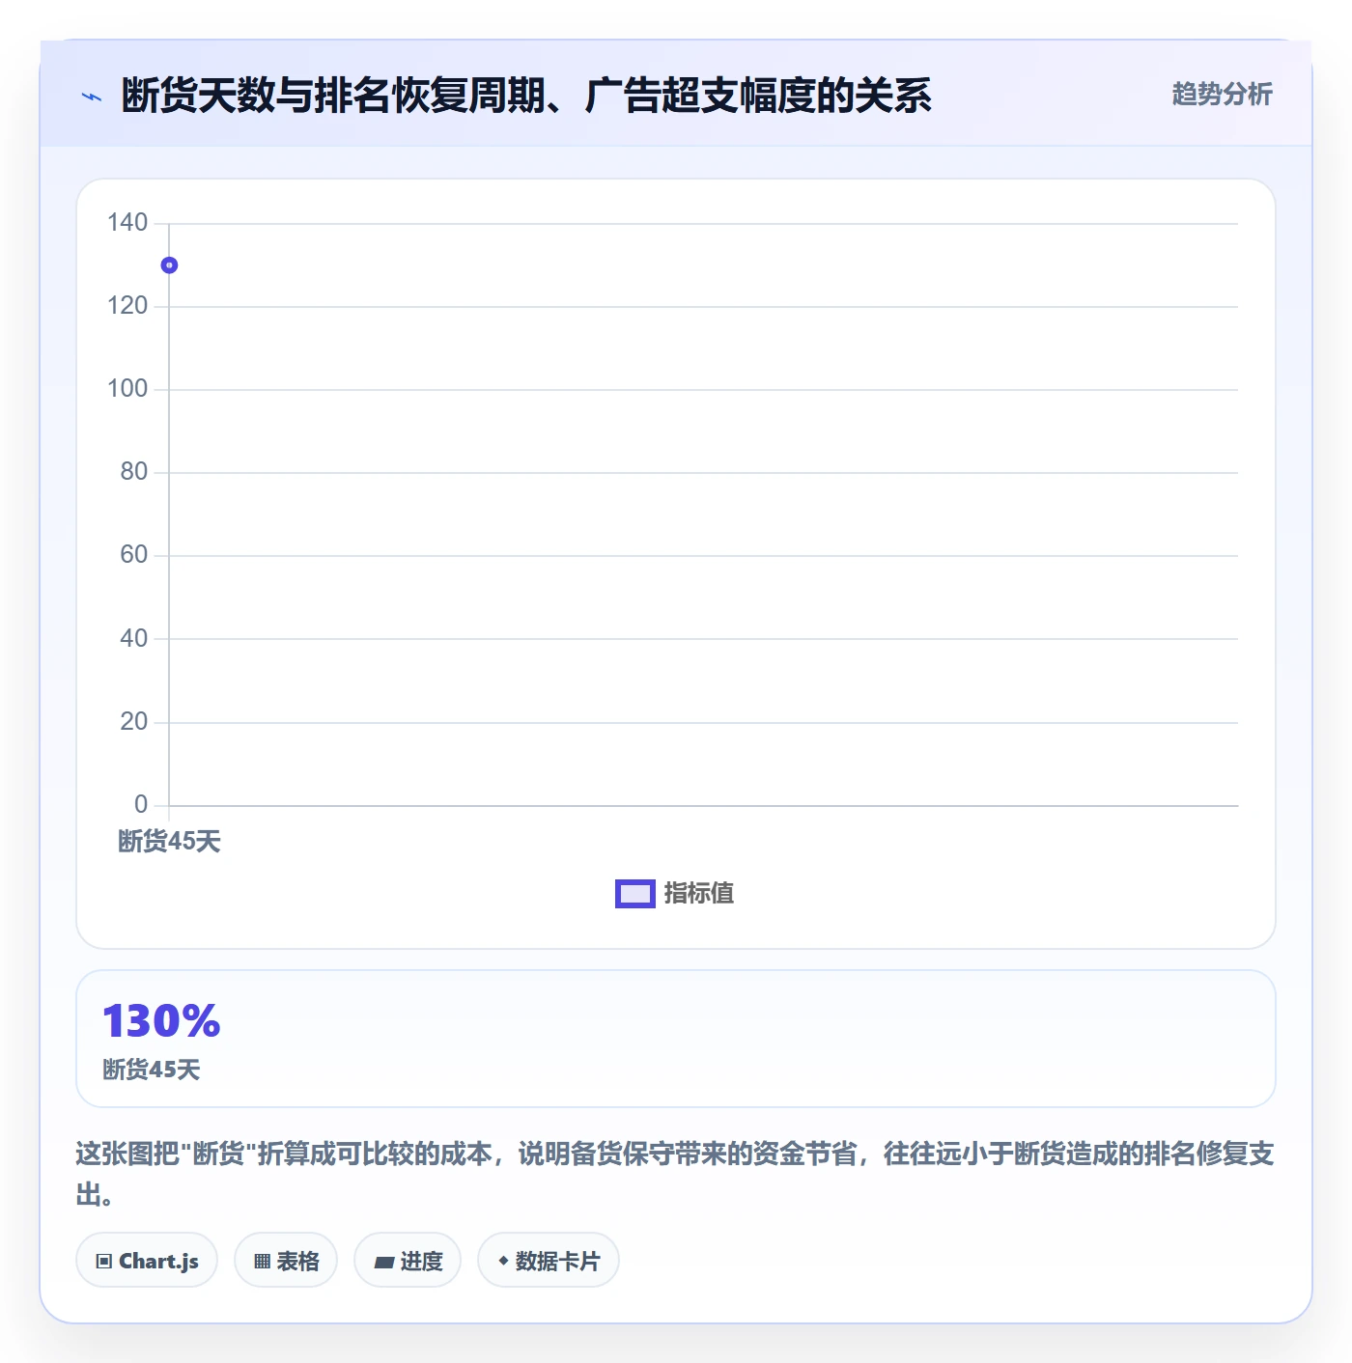
Task: Select the 进度 tag chip
Action: click(408, 1261)
